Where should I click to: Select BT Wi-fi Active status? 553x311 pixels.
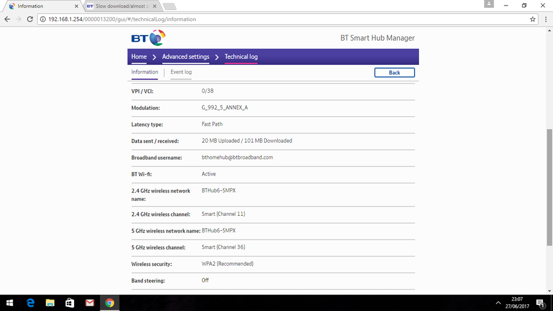point(209,174)
